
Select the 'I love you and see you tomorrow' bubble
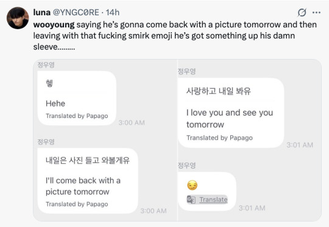(231, 113)
